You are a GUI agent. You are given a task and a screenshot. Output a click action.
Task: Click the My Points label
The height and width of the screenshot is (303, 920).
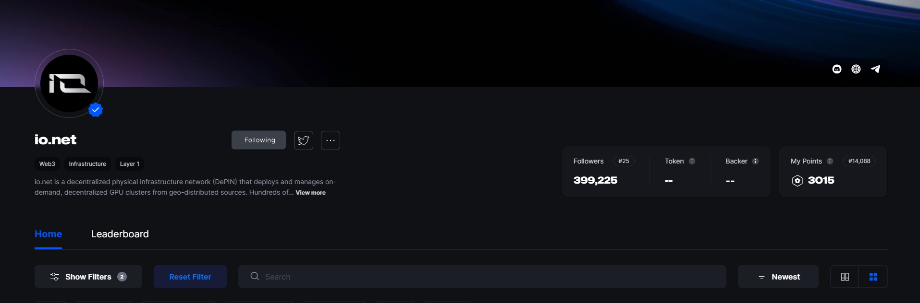(806, 161)
